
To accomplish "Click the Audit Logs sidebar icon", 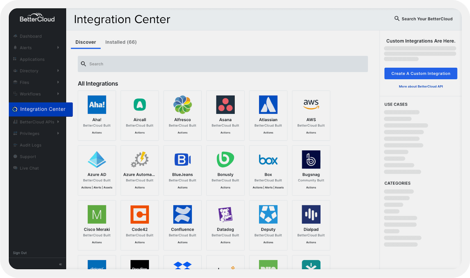I will pyautogui.click(x=15, y=145).
